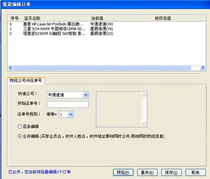Click the order list right scroll arrow
This screenshot has width=210, height=179.
203,68
